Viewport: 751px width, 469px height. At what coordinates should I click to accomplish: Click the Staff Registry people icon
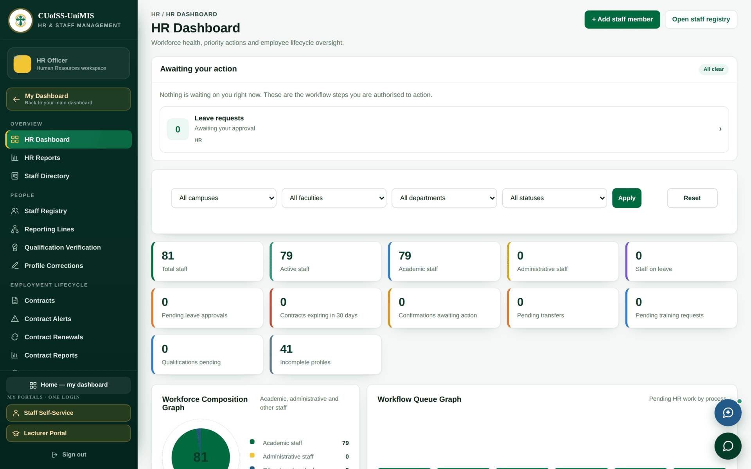click(15, 211)
